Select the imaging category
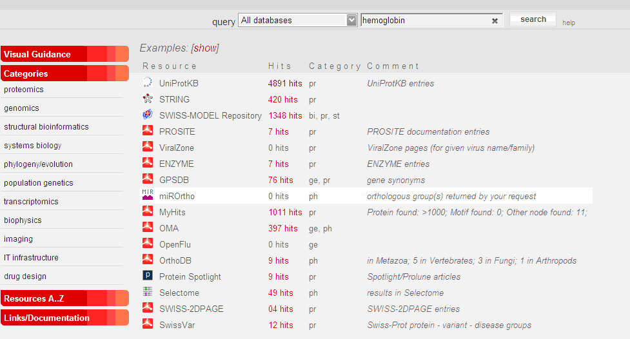Image resolution: width=630 pixels, height=339 pixels. [18, 239]
